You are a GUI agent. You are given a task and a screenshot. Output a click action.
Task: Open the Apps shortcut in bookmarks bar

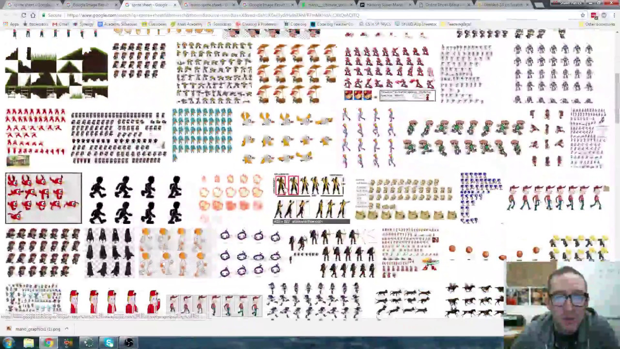[11, 24]
